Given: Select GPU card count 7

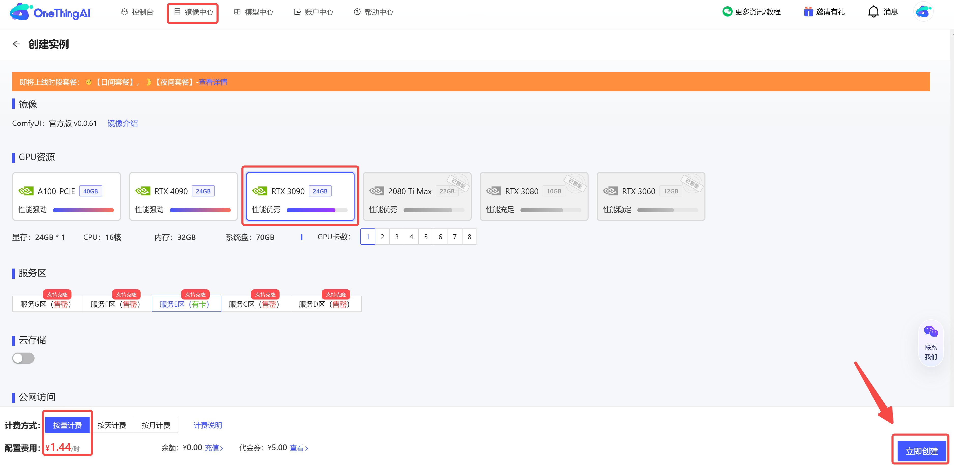Looking at the screenshot, I should point(455,237).
